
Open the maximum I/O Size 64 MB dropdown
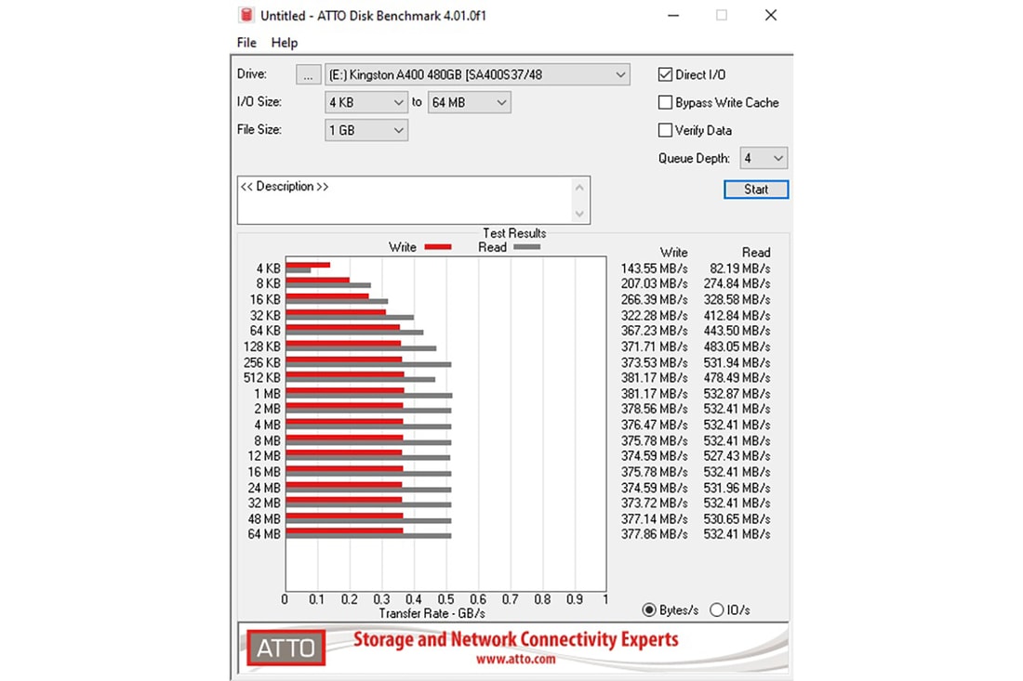click(x=469, y=102)
